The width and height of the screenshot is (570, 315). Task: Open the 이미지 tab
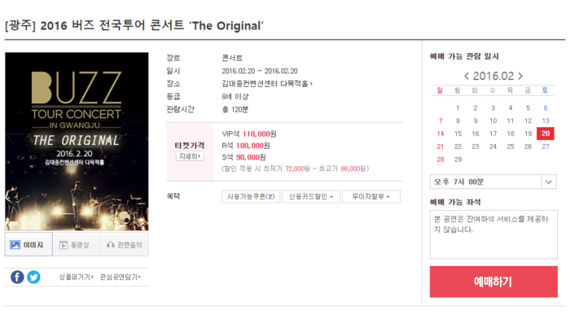pyautogui.click(x=28, y=244)
